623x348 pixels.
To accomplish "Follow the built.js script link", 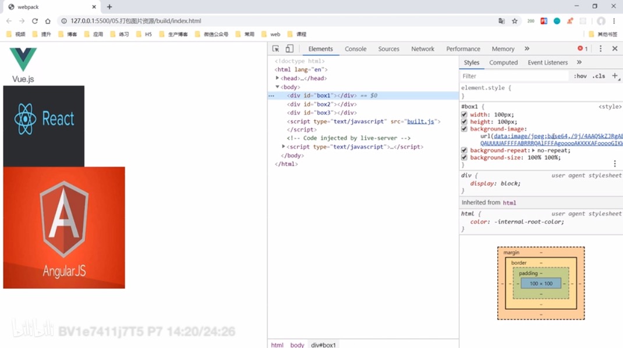I will pos(420,121).
